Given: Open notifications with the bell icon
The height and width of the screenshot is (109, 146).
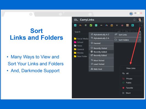Looking at the screenshot, I should (x=134, y=20).
